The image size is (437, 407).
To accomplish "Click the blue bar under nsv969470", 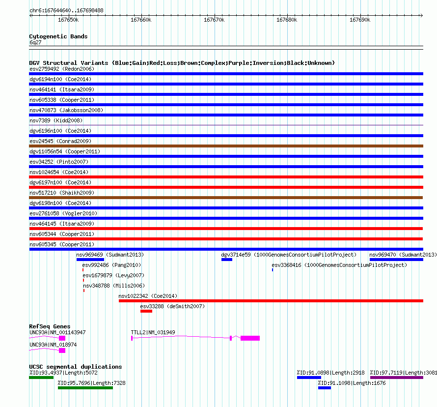I will pyautogui.click(x=396, y=260).
